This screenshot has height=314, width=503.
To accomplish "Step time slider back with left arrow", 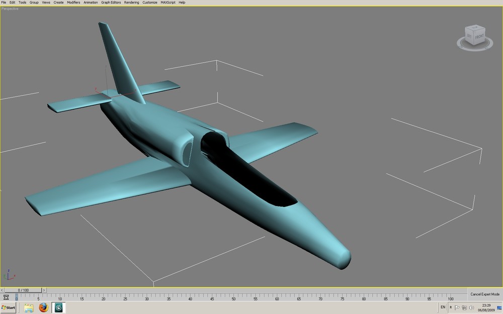I will point(2,290).
